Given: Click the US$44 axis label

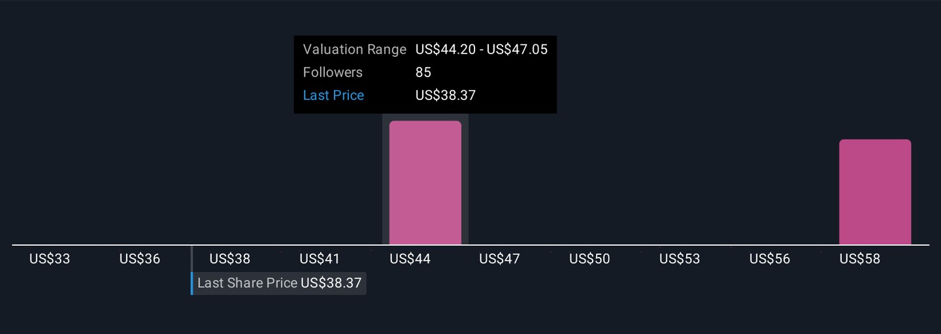Looking at the screenshot, I should pyautogui.click(x=410, y=259).
